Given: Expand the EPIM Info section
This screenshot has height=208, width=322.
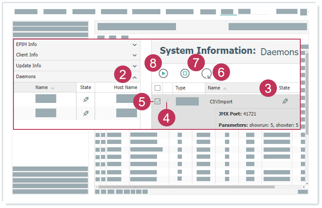Looking at the screenshot, I should pyautogui.click(x=135, y=45).
